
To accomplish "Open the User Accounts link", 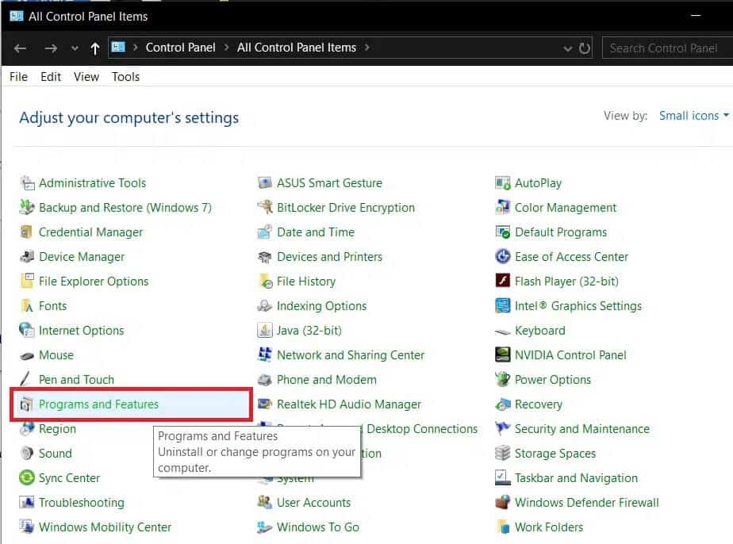I will click(x=313, y=503).
